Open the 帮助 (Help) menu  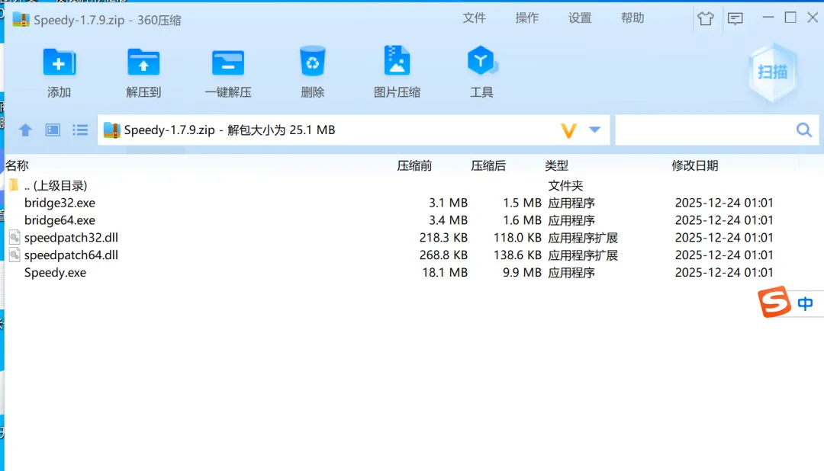pos(632,18)
